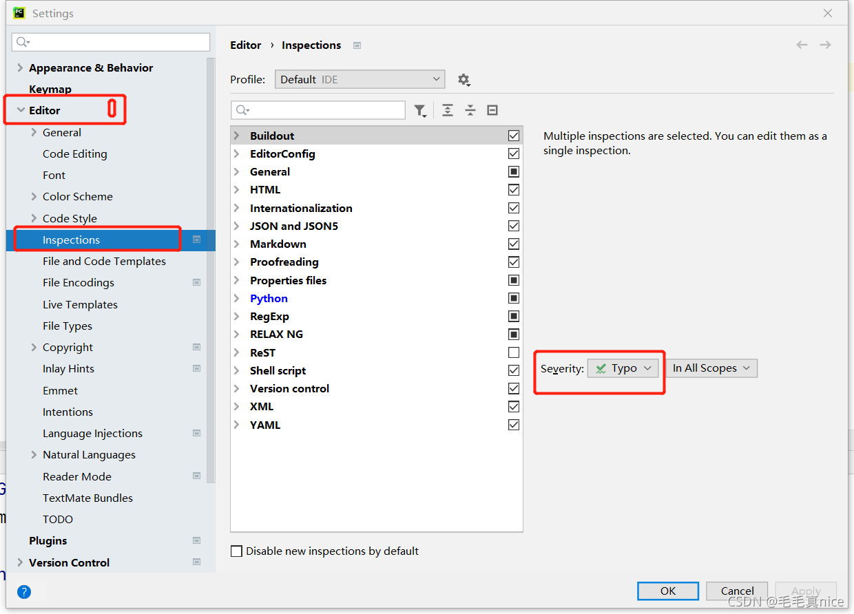Toggle the HTML inspections checkbox
This screenshot has height=614, width=854.
(514, 190)
